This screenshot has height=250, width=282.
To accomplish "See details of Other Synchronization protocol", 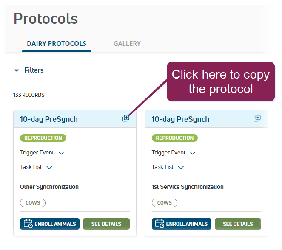I will [x=106, y=224].
